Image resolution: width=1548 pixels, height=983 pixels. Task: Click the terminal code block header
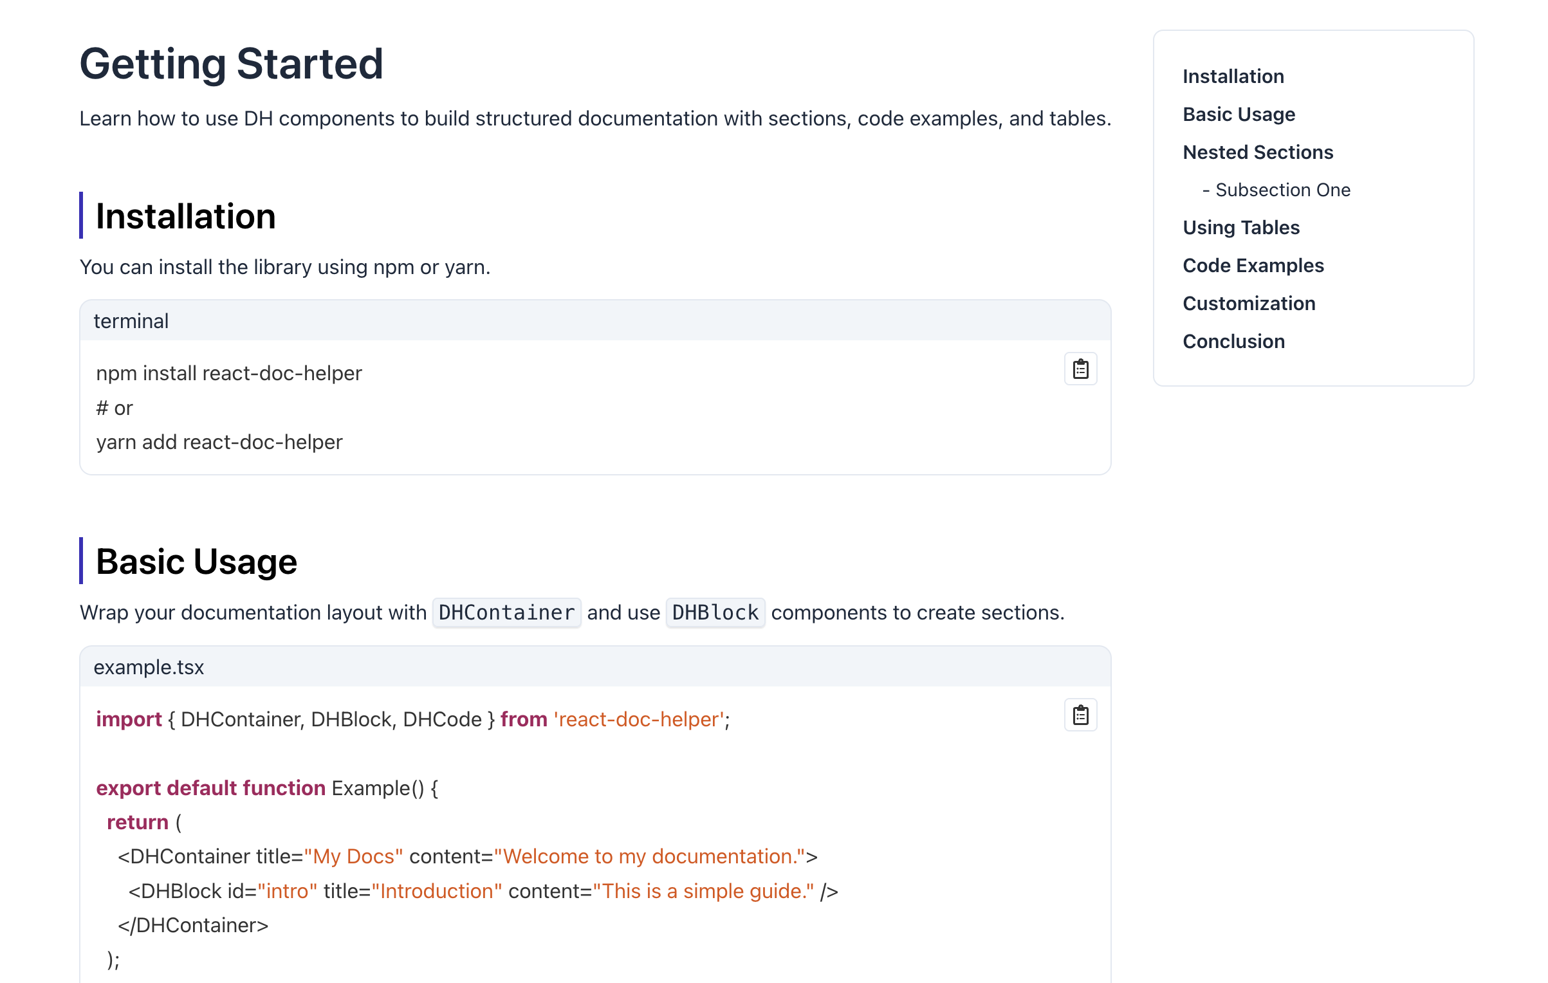click(131, 321)
